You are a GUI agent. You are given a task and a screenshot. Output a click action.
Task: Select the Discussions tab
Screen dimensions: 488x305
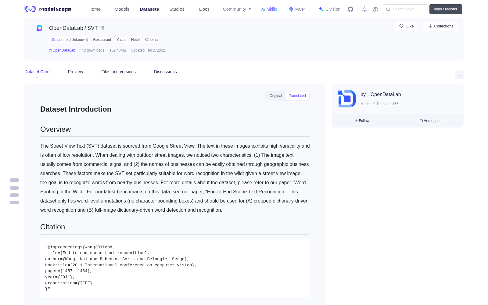[x=165, y=72]
